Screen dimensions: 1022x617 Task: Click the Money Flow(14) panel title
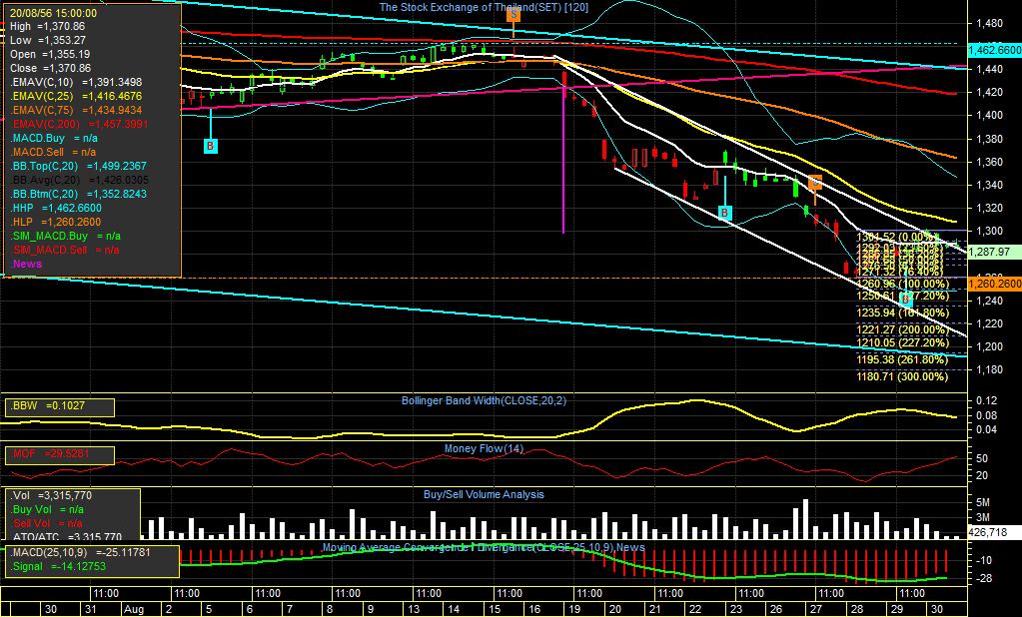click(x=484, y=449)
